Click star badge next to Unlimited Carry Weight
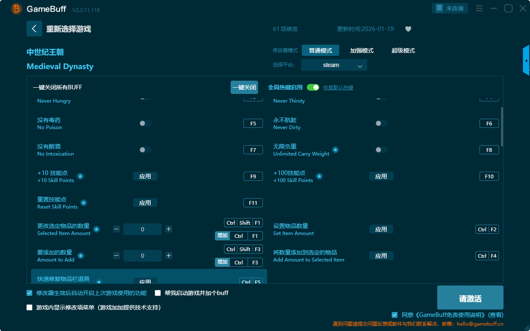The width and height of the screenshot is (530, 331). click(335, 150)
